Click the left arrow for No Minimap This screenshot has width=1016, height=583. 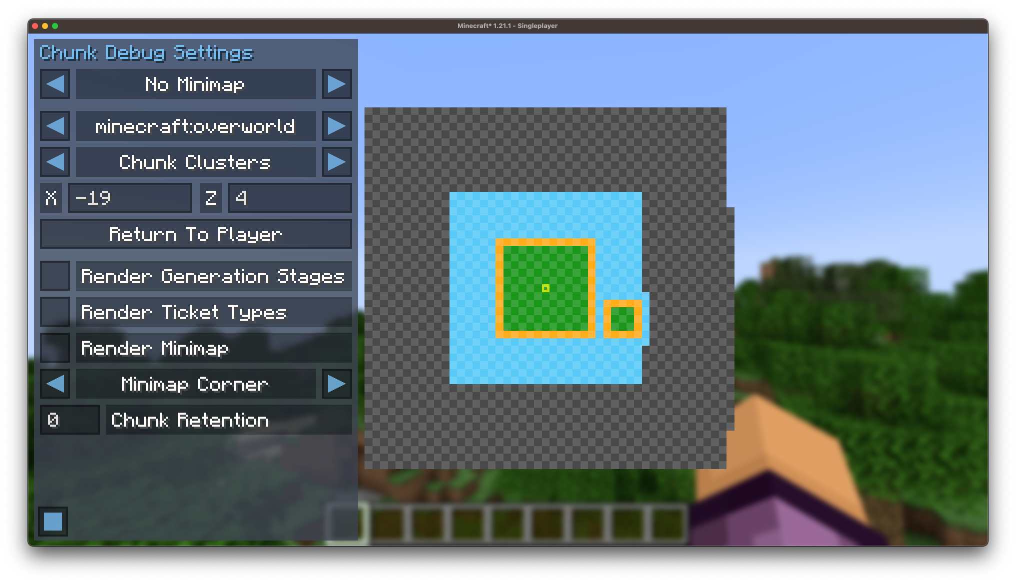(56, 84)
